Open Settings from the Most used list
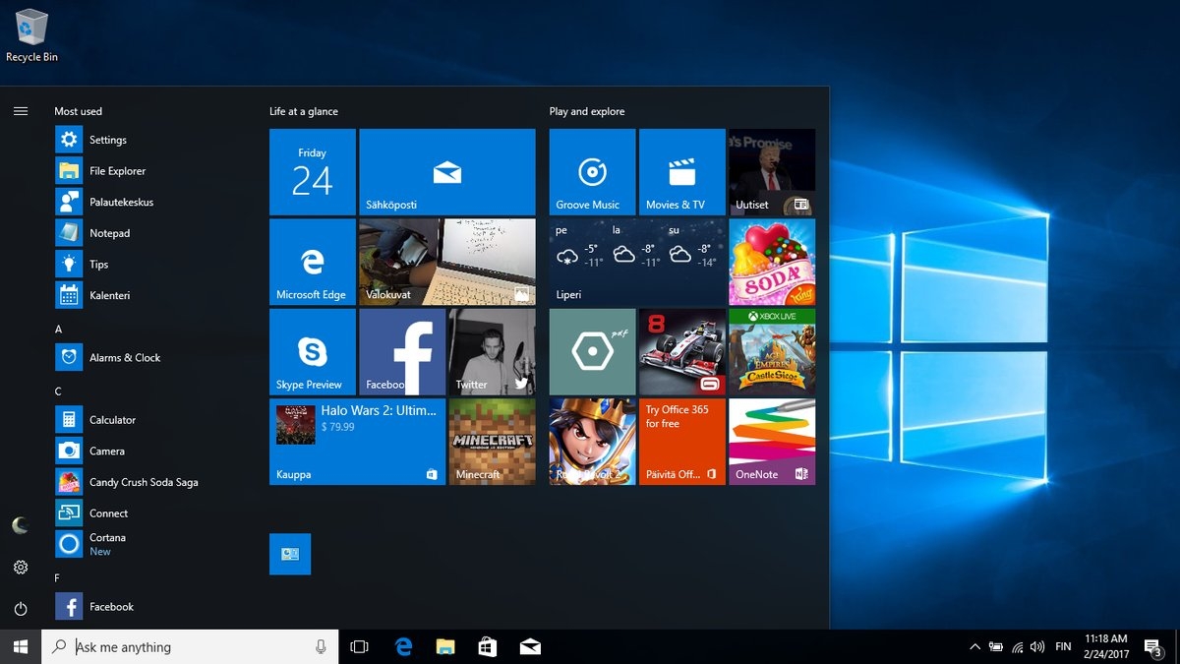Viewport: 1180px width, 664px height. [x=147, y=140]
